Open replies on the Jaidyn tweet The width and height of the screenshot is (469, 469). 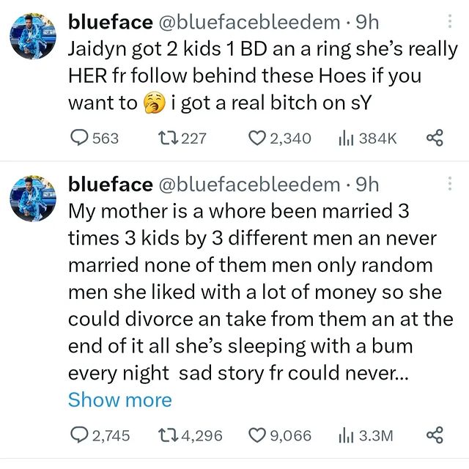point(95,139)
